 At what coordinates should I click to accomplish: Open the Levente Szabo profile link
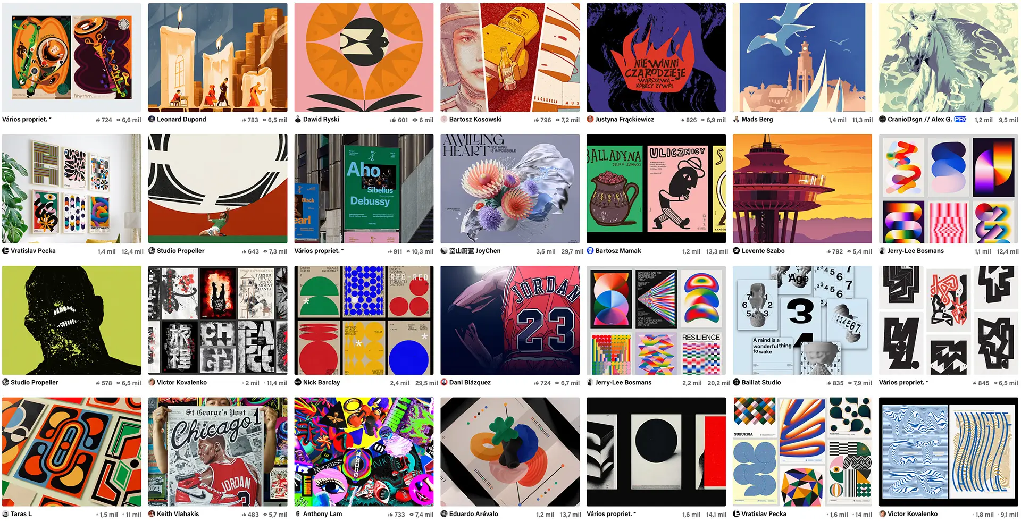(763, 251)
